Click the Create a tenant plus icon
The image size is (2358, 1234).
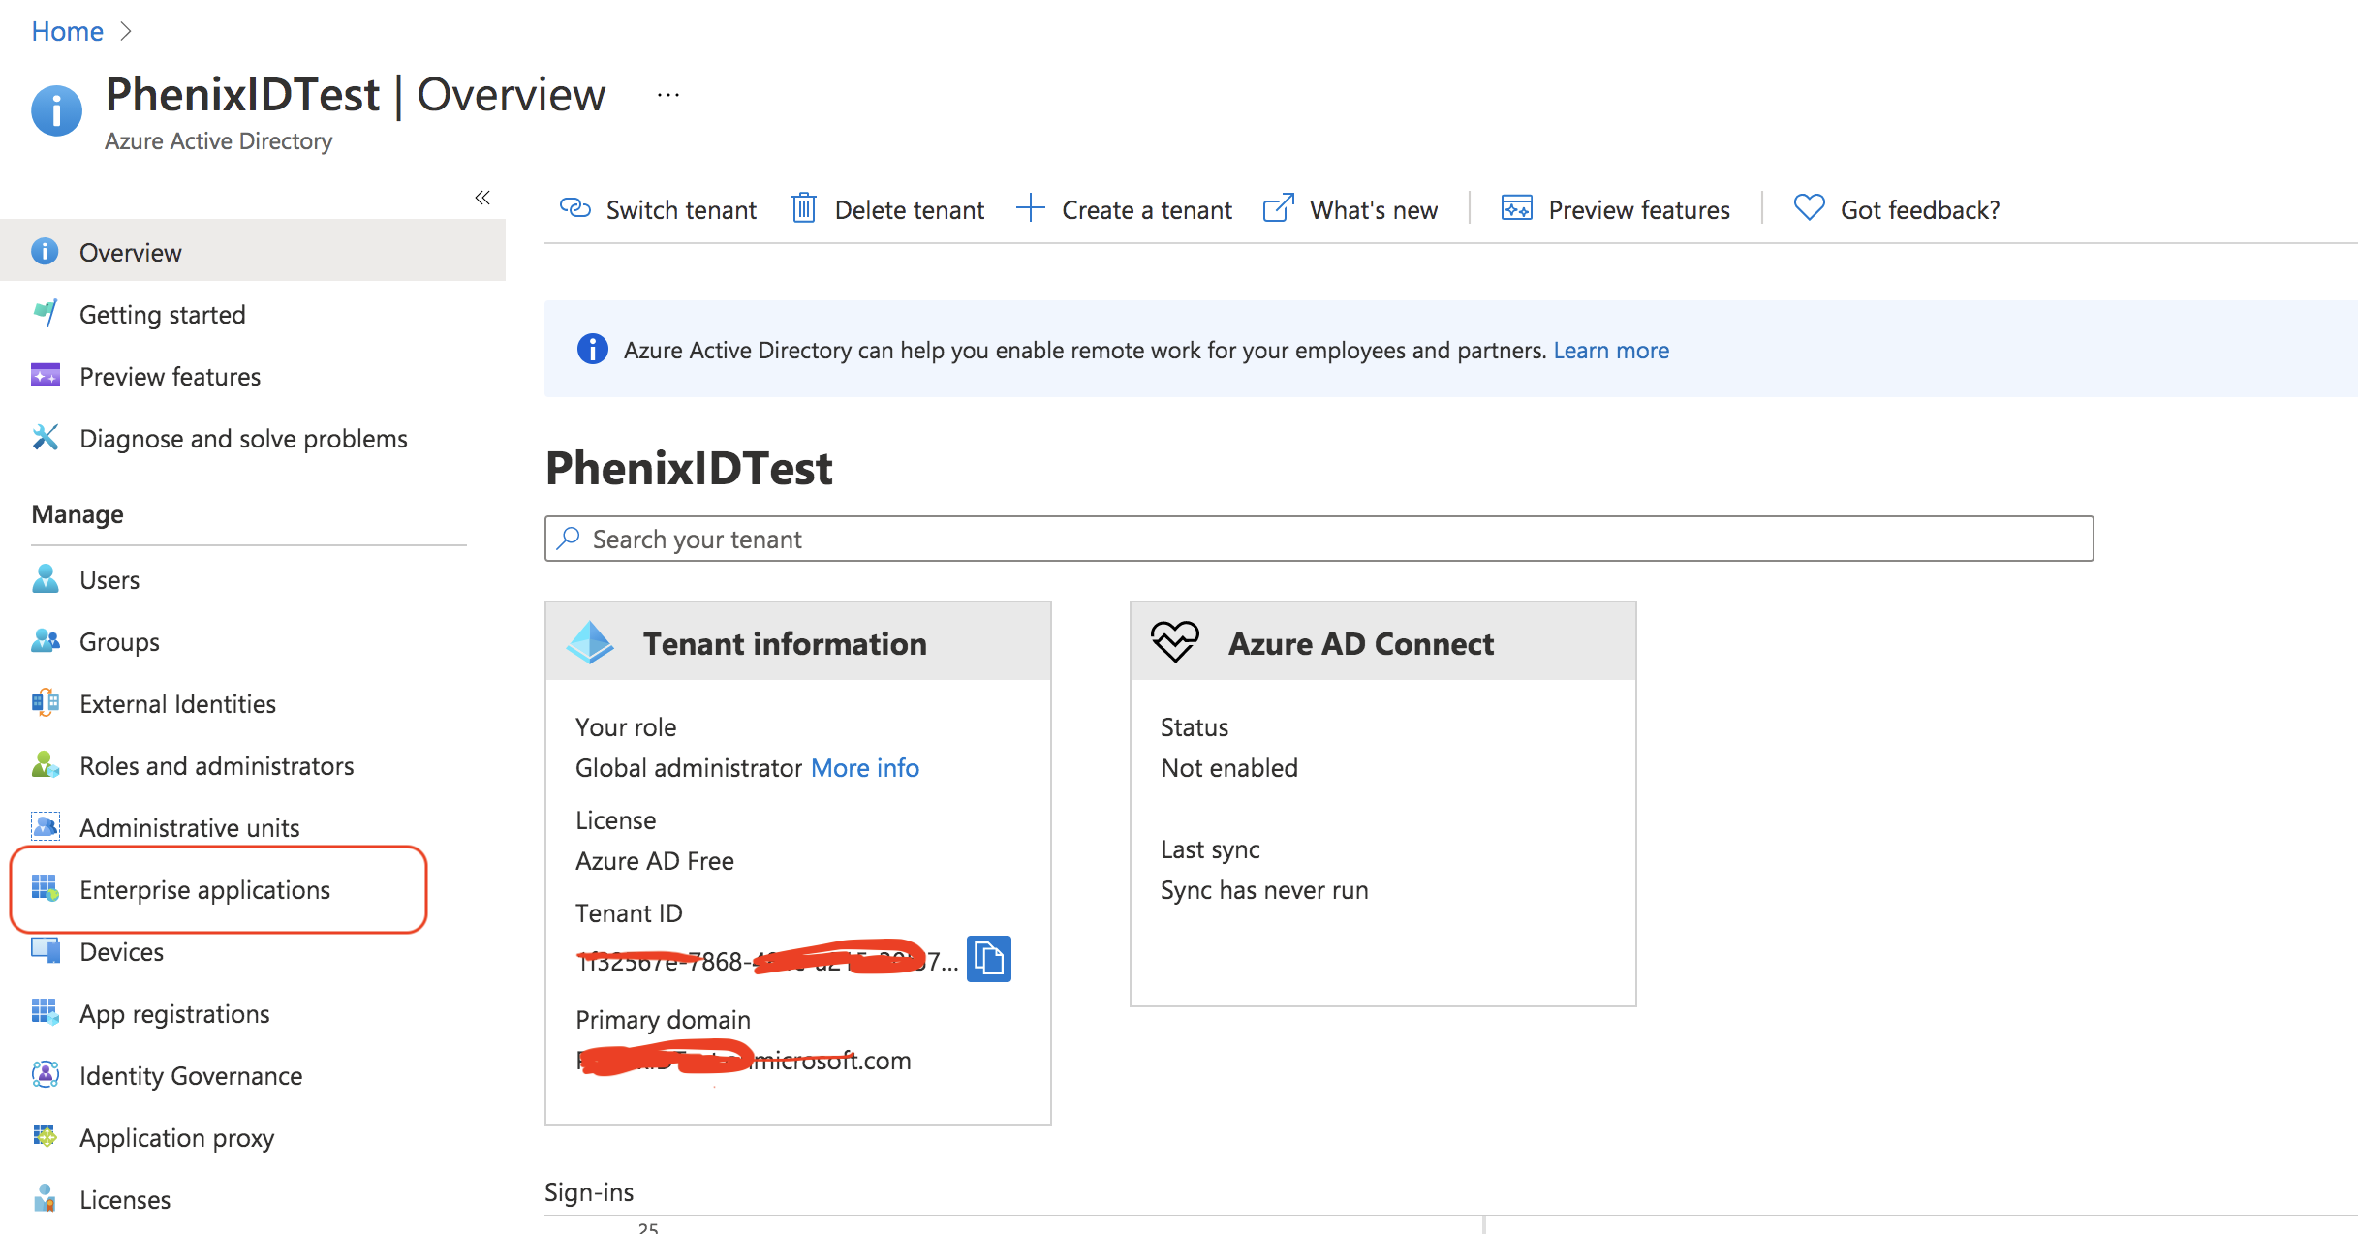coord(1030,208)
